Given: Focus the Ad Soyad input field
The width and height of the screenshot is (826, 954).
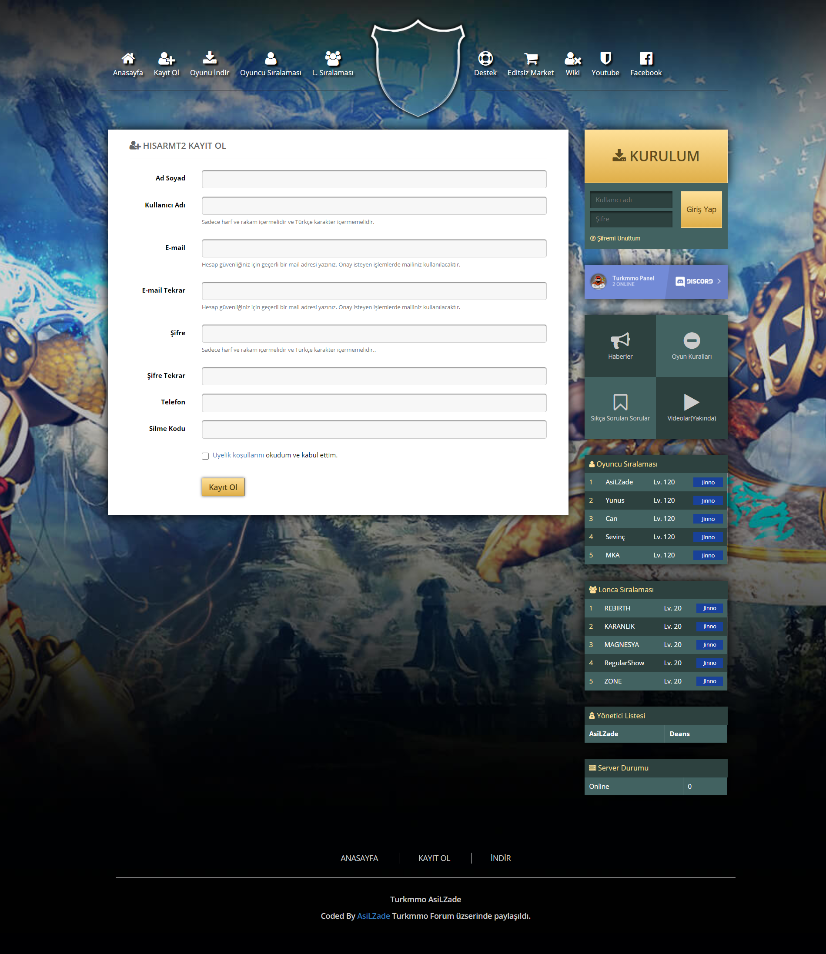Looking at the screenshot, I should pos(374,179).
